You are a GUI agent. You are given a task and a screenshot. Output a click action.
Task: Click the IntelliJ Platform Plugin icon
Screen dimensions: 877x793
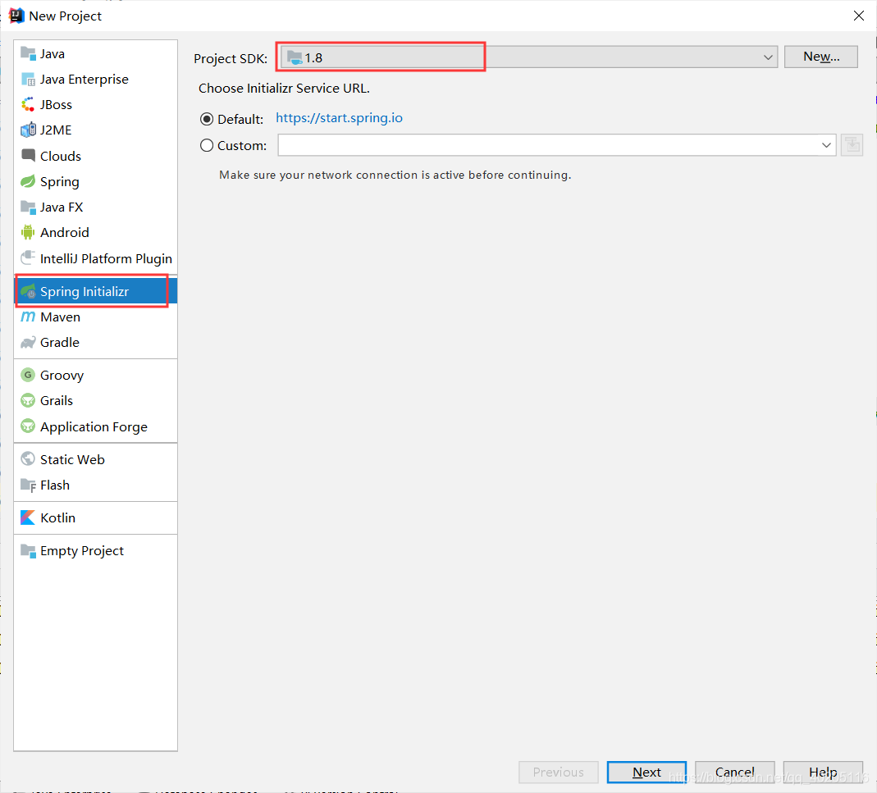pos(28,257)
